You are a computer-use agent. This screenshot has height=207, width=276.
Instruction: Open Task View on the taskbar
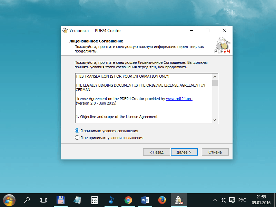[x=43, y=200]
